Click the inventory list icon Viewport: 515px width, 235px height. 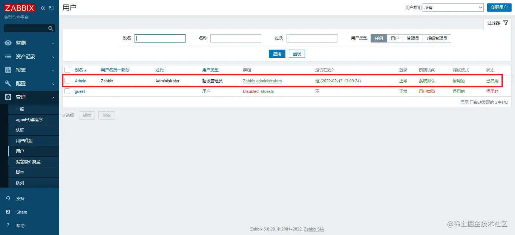[x=8, y=56]
